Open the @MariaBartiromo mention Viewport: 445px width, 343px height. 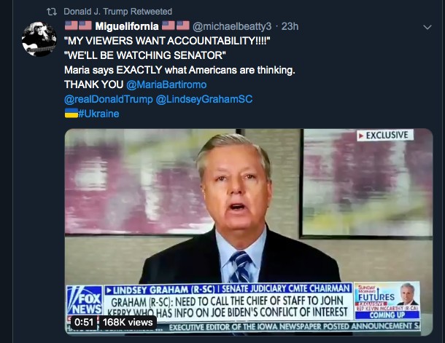(x=166, y=84)
